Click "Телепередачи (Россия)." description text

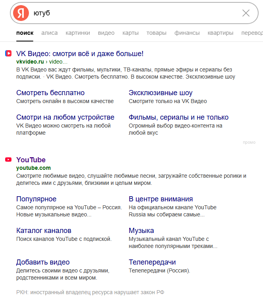(x=159, y=270)
